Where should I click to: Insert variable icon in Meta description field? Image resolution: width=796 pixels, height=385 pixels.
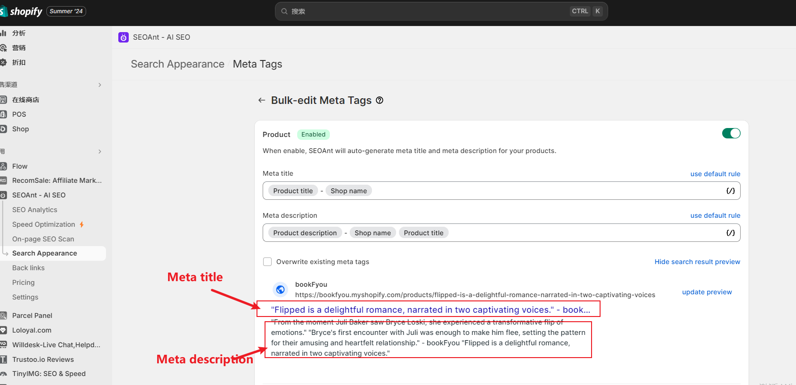pyautogui.click(x=731, y=233)
